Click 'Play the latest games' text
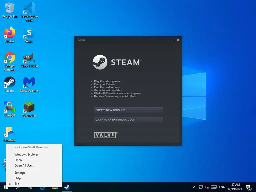This screenshot has height=192, width=256. pos(107,81)
